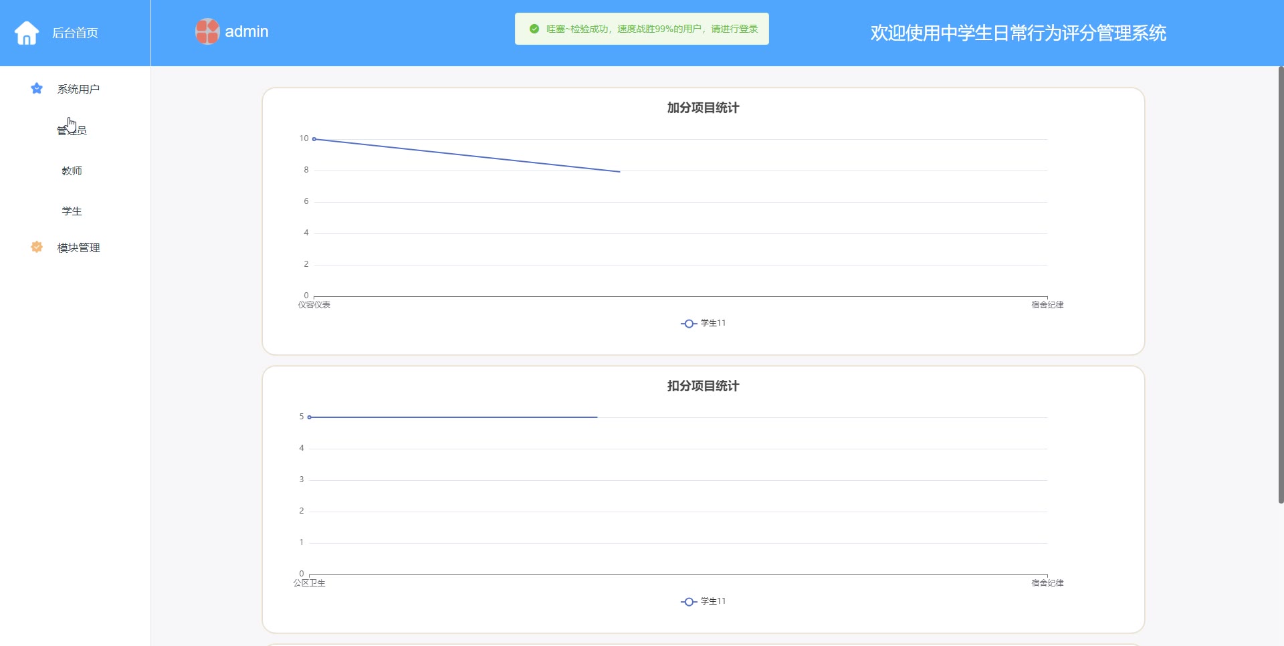Click the admin username text

(247, 31)
